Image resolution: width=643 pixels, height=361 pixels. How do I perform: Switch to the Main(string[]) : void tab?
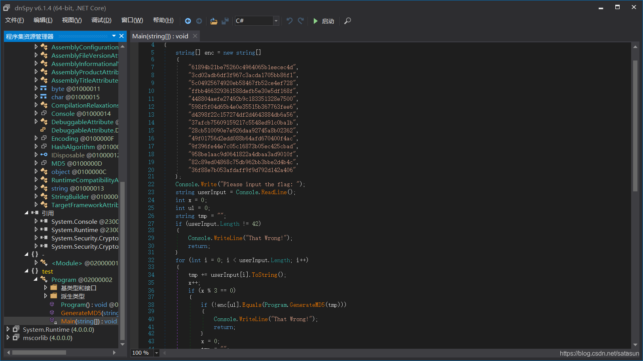coord(160,36)
